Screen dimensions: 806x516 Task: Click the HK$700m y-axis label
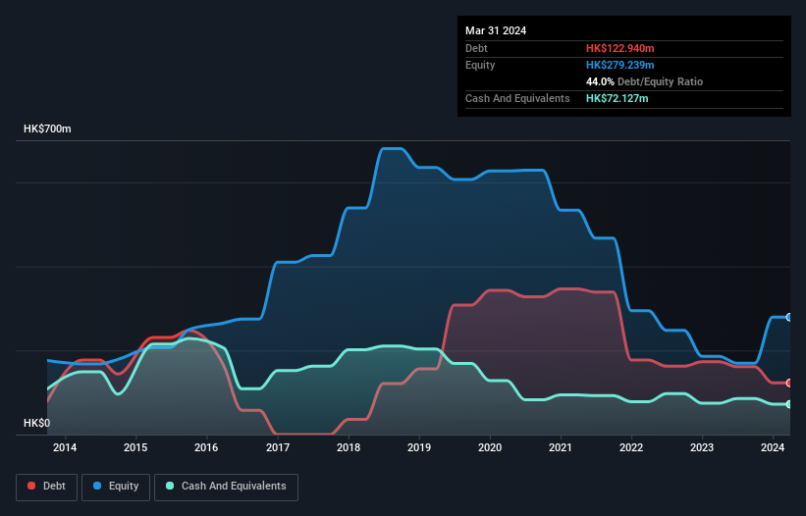coord(47,129)
